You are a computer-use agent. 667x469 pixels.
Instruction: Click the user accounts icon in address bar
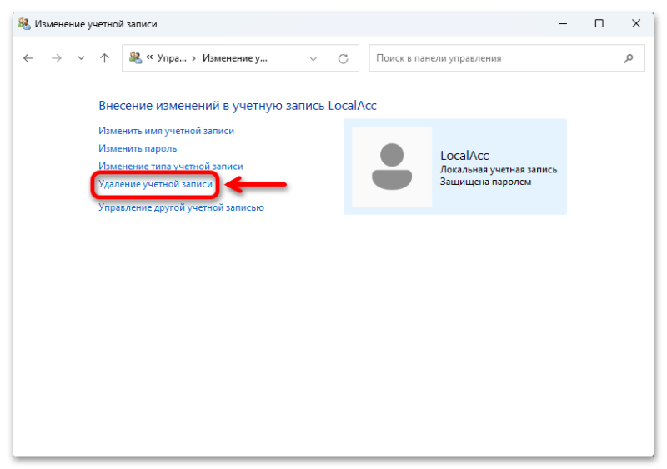coord(136,57)
